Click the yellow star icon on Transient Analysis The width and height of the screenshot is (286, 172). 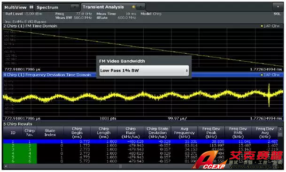(133, 7)
